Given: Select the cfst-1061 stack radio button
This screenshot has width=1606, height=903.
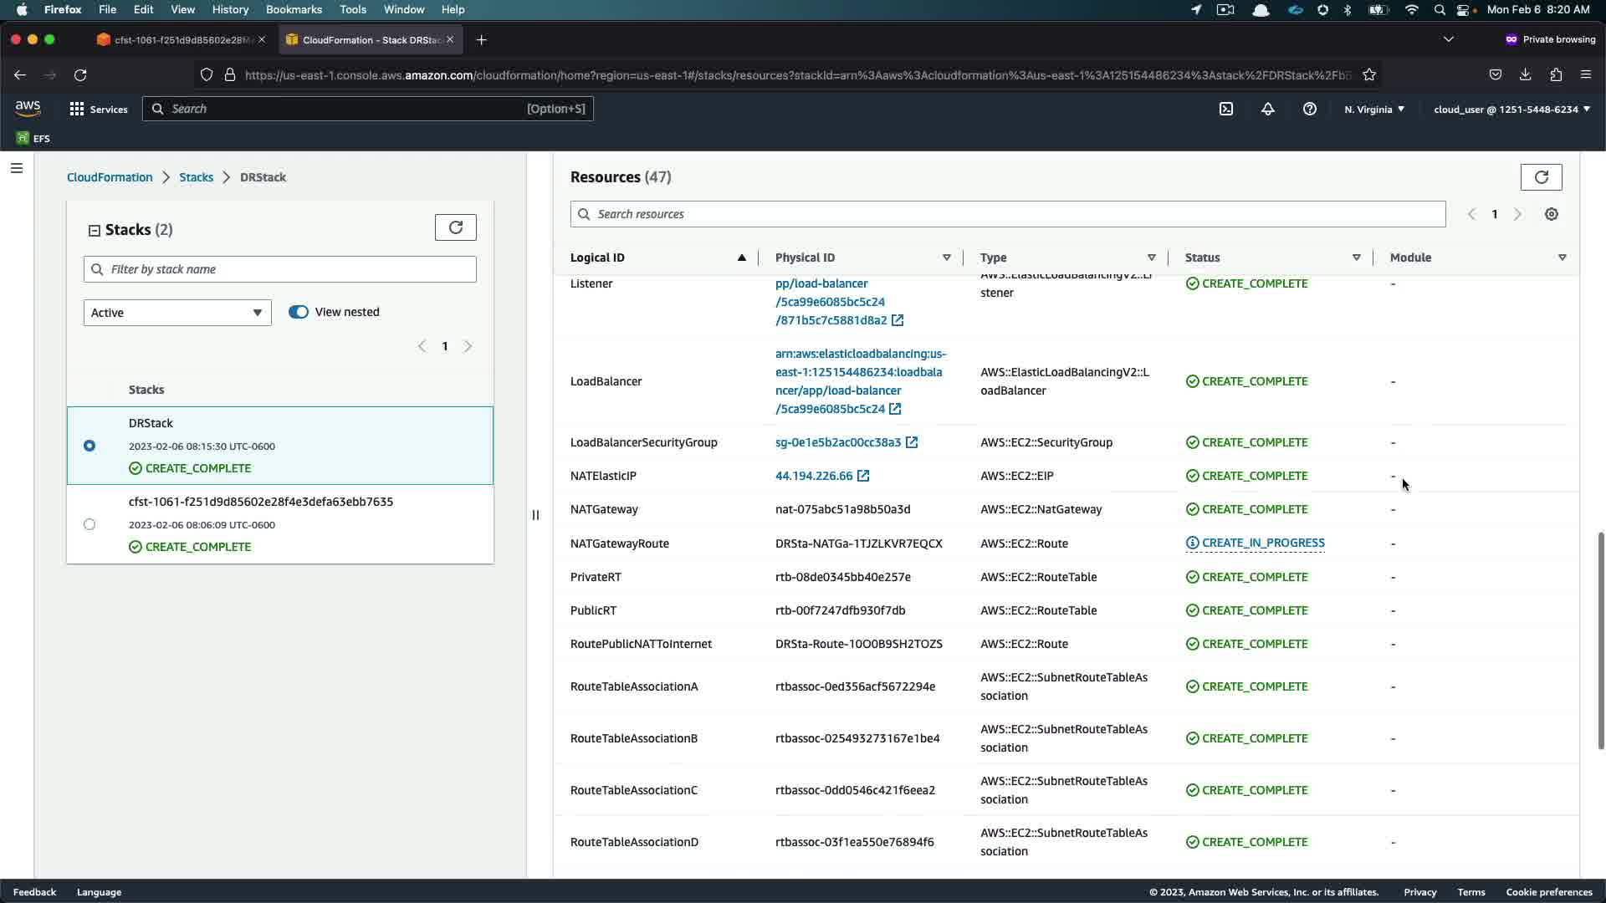Looking at the screenshot, I should [x=90, y=524].
